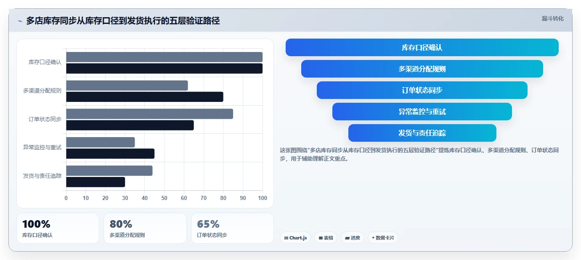Click the 库存口径确认 funnel stage
581x260 pixels.
[422, 47]
